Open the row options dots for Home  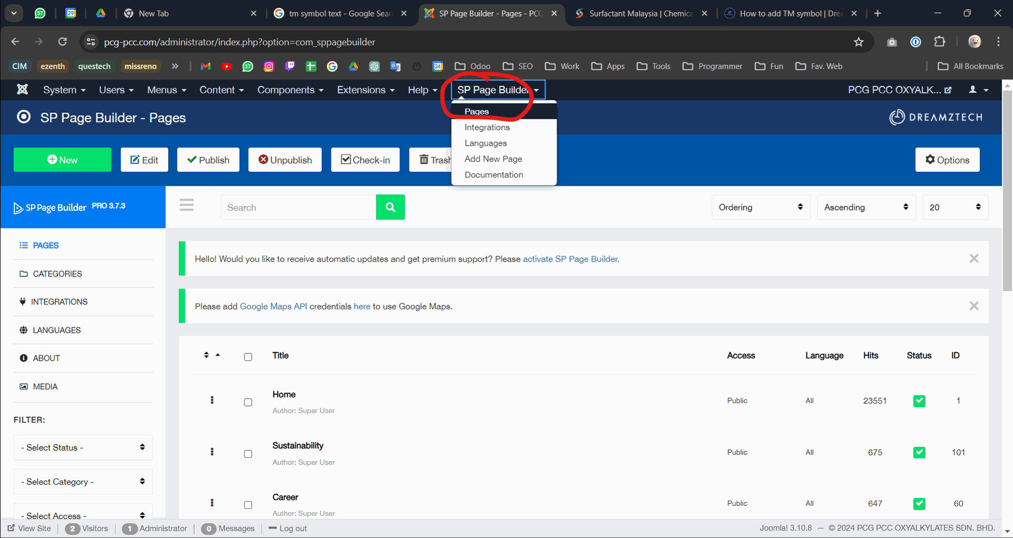tap(212, 400)
